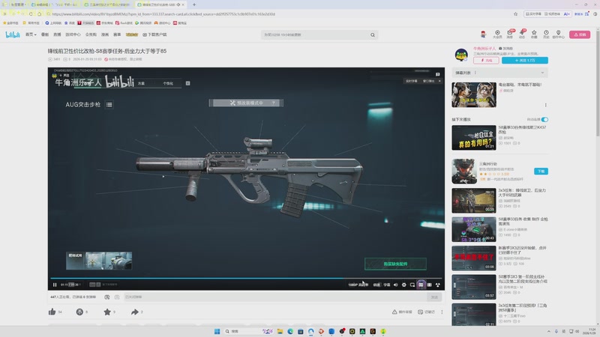Image resolution: width=600 pixels, height=337 pixels.
Task: Click the volume speaker icon in player
Action: coord(396,285)
